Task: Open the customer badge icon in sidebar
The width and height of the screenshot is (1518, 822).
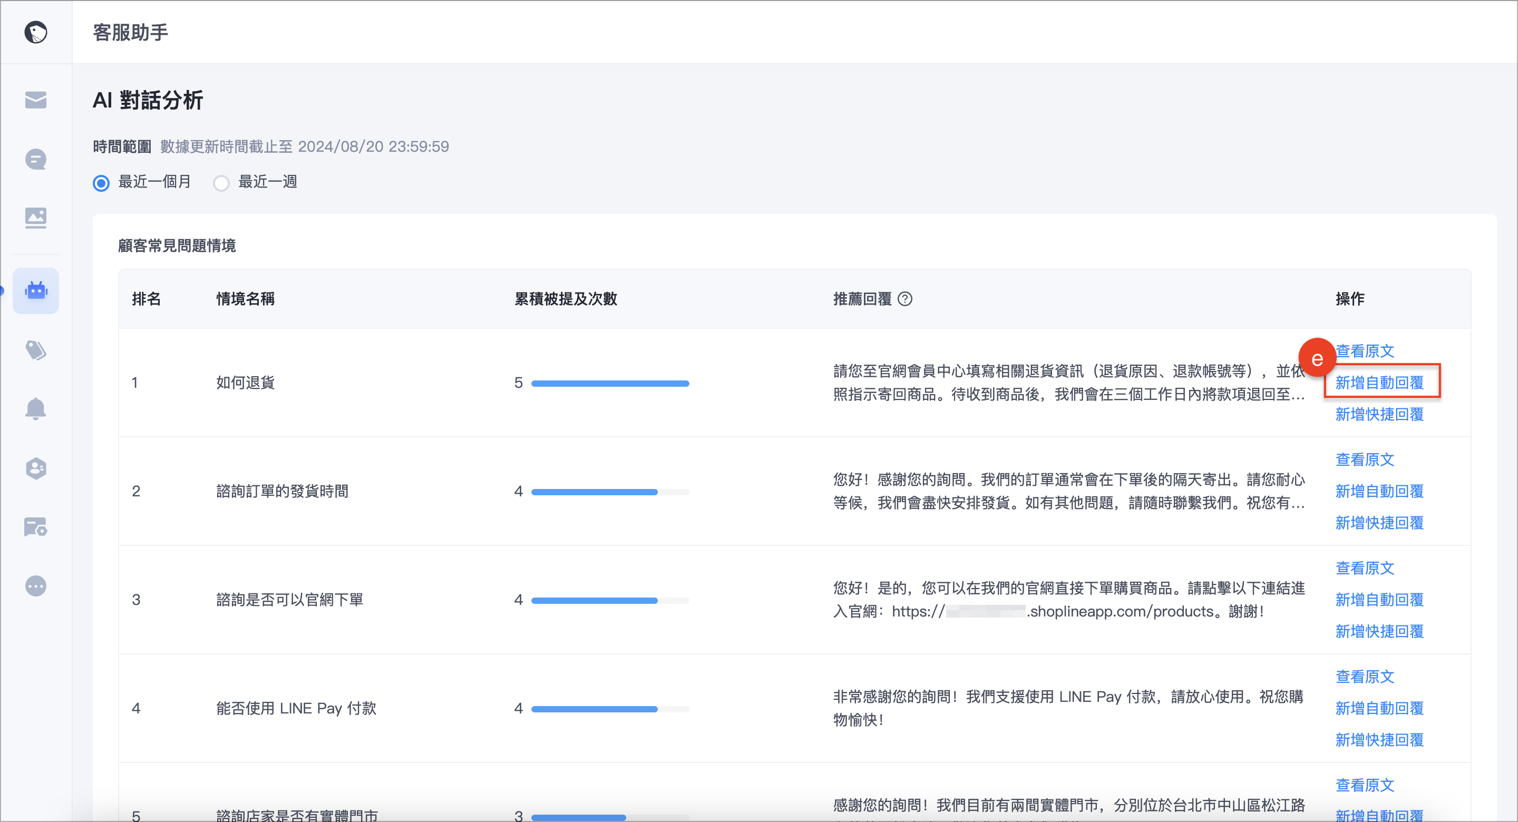Action: 35,468
